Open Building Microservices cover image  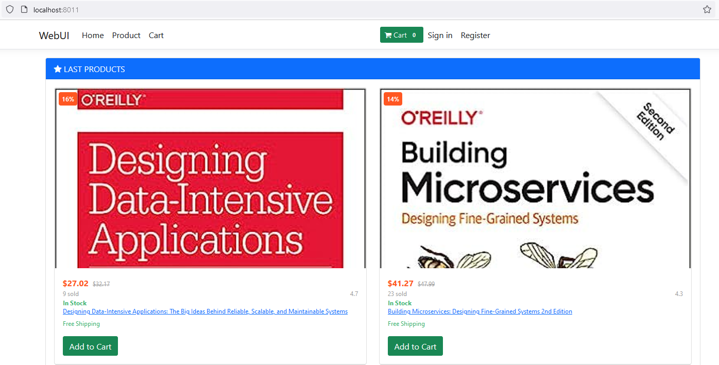(535, 178)
